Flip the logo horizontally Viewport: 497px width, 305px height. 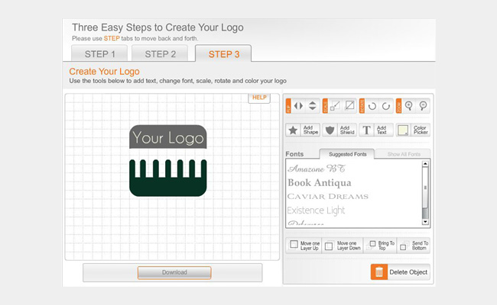[x=298, y=106]
